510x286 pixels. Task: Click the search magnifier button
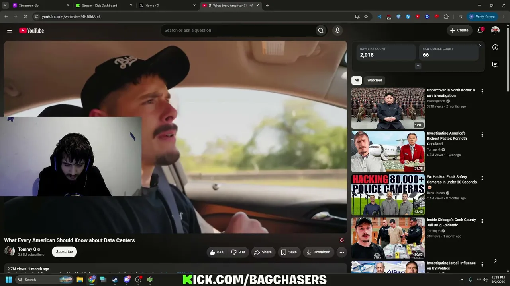[x=321, y=31]
